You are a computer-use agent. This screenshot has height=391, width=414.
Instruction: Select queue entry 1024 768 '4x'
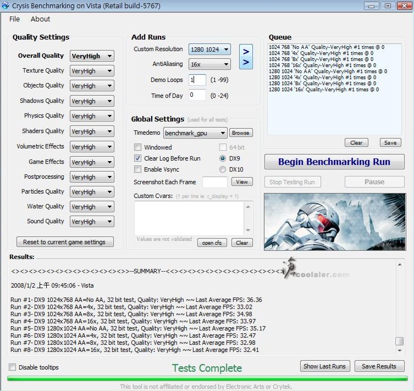coord(321,53)
